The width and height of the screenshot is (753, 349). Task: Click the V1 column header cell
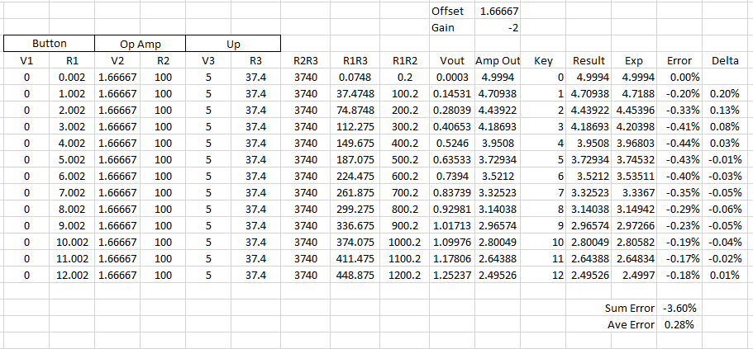pyautogui.click(x=26, y=61)
